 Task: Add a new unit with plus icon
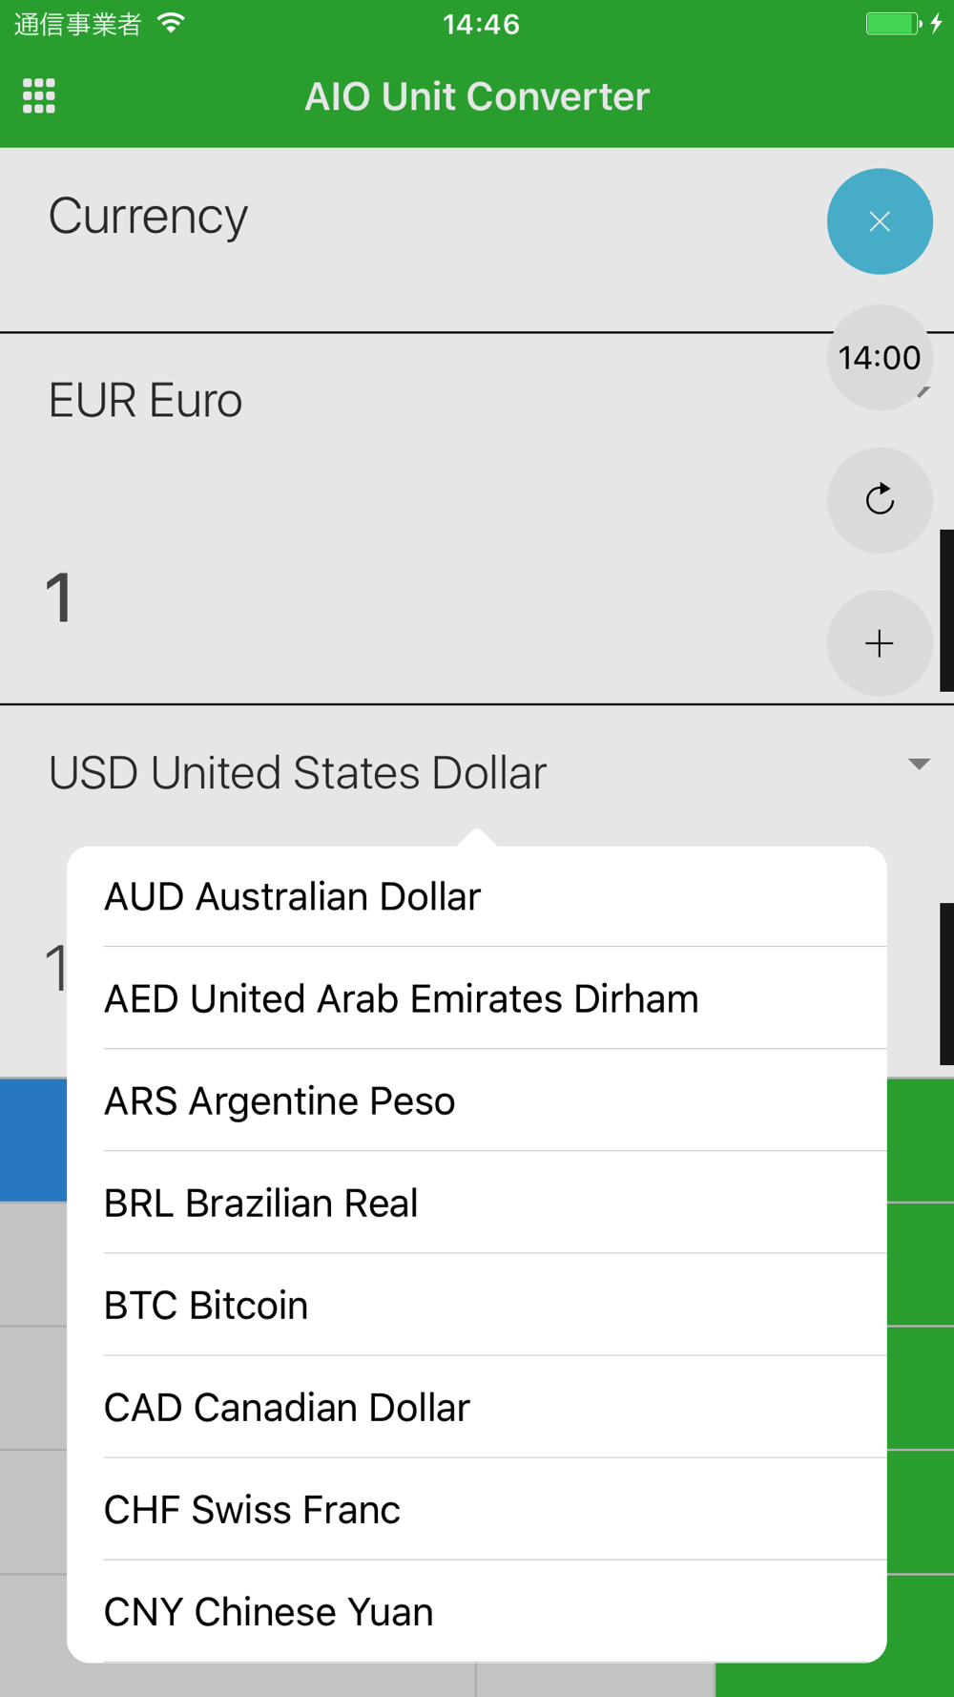point(880,643)
